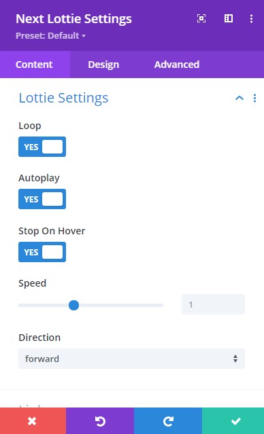Click the Speed value input field
The width and height of the screenshot is (264, 434).
[x=213, y=304]
